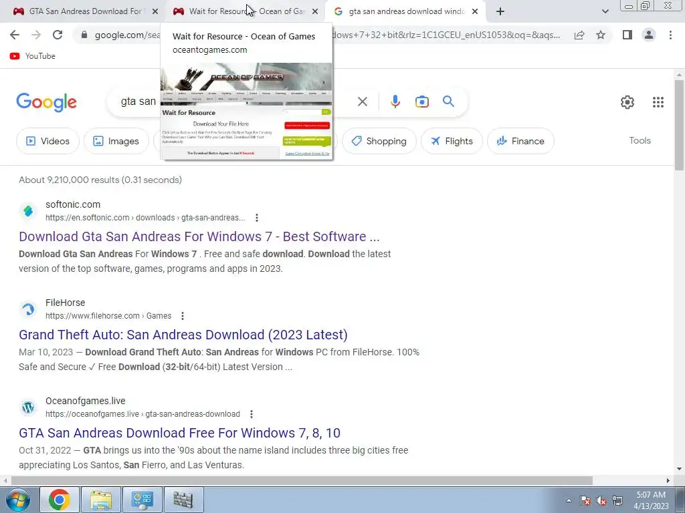
Task: Select the Google search results tab
Action: tap(404, 11)
